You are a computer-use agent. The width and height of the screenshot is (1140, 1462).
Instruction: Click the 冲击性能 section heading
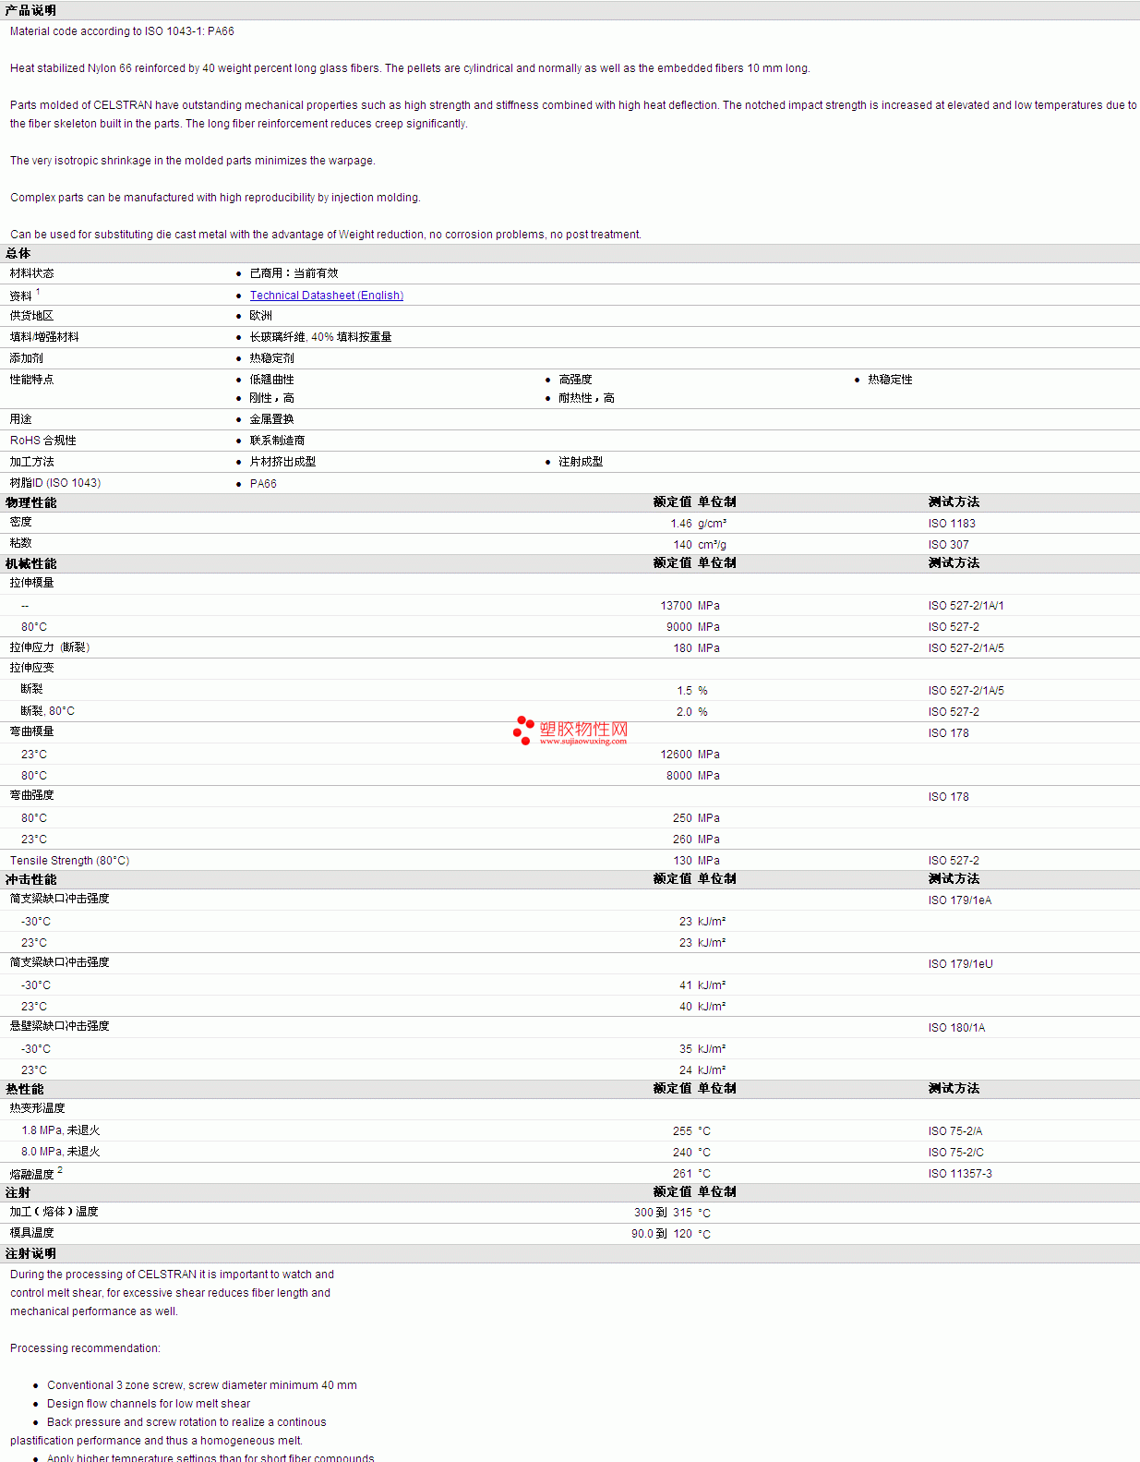point(31,879)
